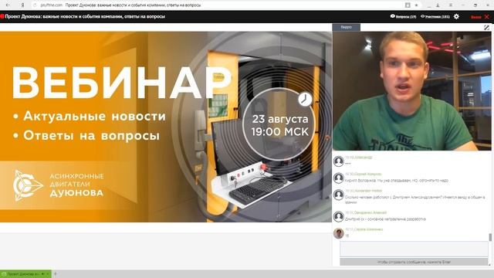Click the ВЕБИНАР presentation slide
This screenshot has height=278, width=494.
tap(166, 127)
